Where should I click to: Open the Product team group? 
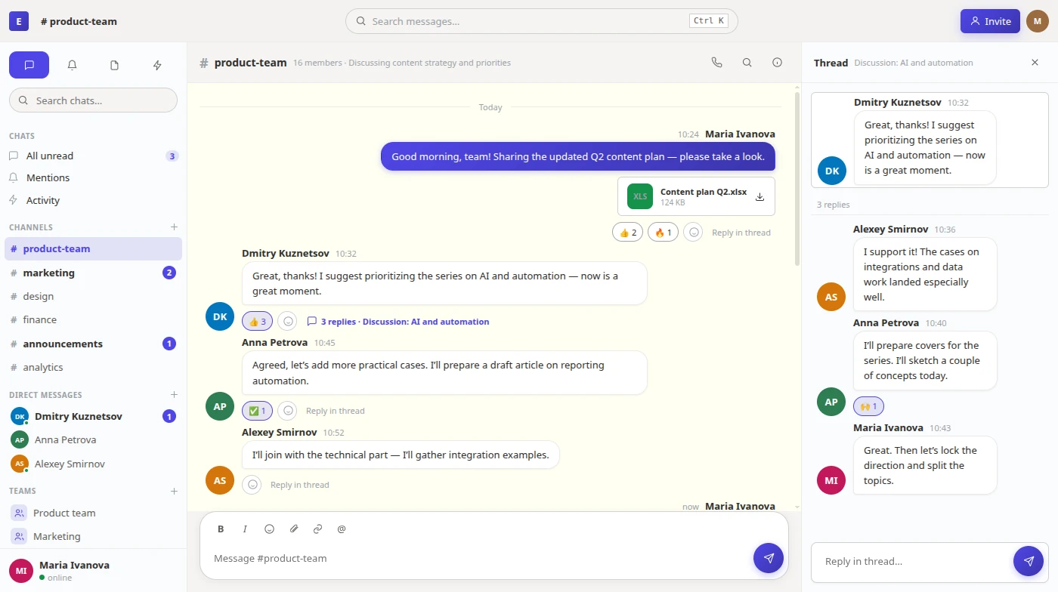pyautogui.click(x=93, y=513)
